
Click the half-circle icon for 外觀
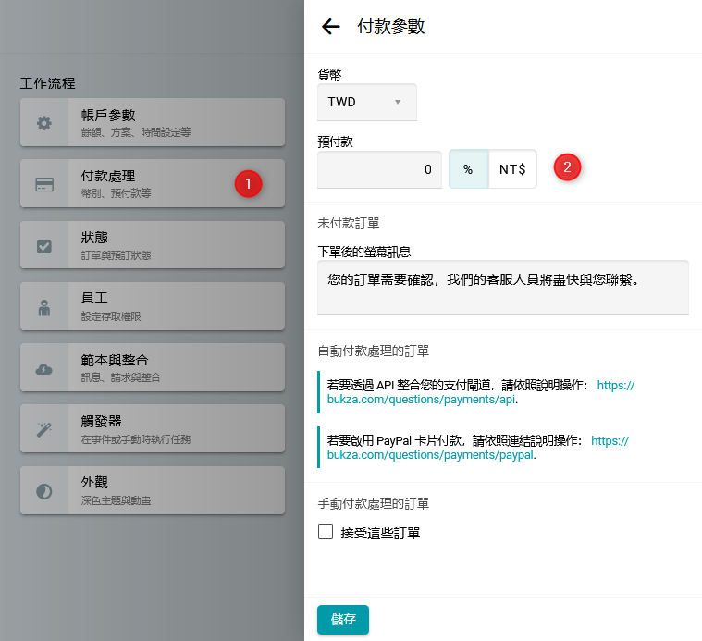click(x=44, y=491)
